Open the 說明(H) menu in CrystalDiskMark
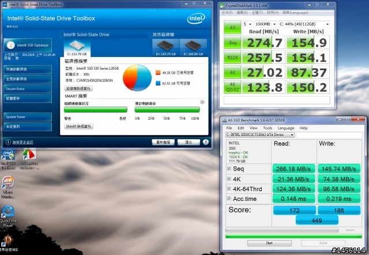369x255 pixels. pyautogui.click(x=273, y=13)
